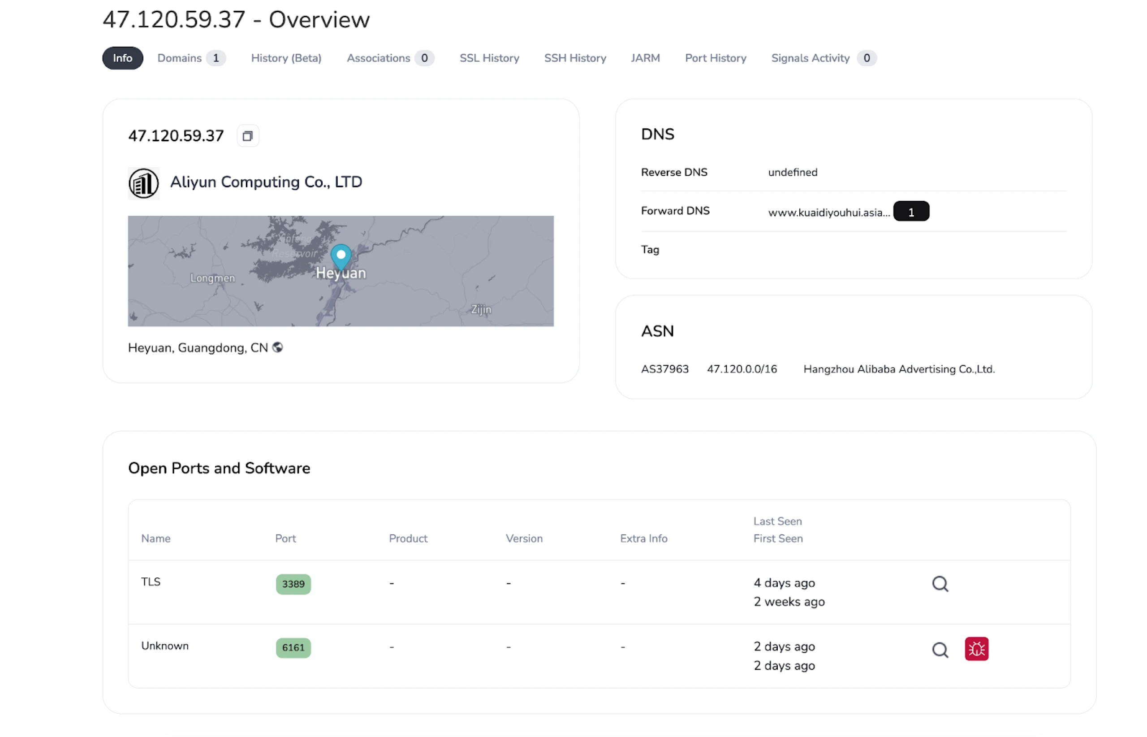Image resolution: width=1147 pixels, height=737 pixels.
Task: Open the Port History tab
Action: (716, 58)
